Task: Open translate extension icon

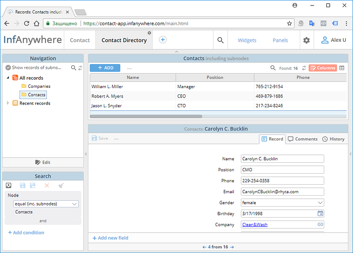Action: tap(312, 23)
